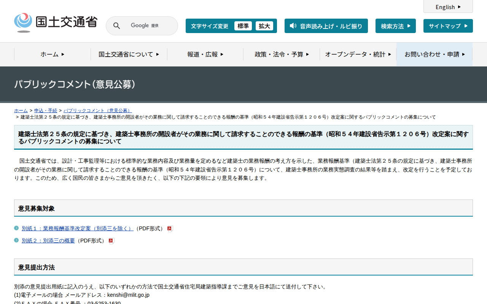Click the search magnifier icon
This screenshot has height=304, width=487.
(x=117, y=26)
